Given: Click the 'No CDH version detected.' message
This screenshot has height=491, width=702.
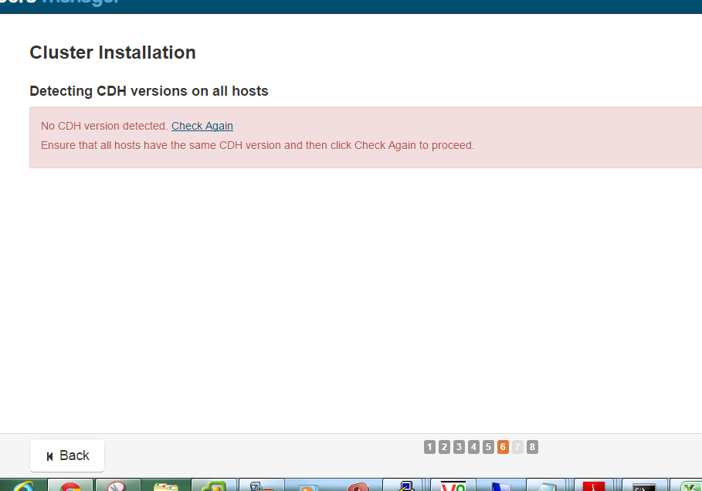Looking at the screenshot, I should click(104, 126).
